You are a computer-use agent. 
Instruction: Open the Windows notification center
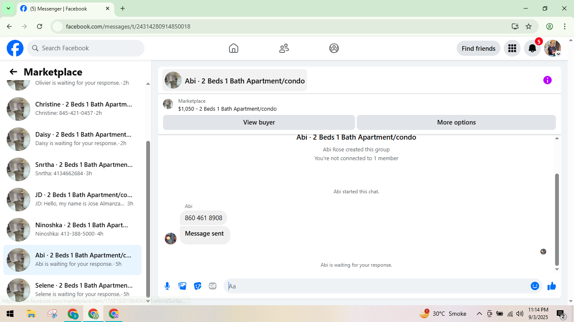click(561, 314)
